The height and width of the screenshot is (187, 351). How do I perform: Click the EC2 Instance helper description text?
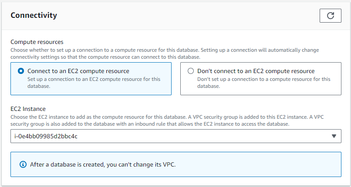click(x=170, y=120)
